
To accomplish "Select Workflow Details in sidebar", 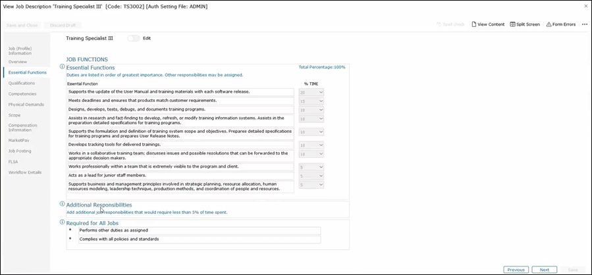I will coord(24,172).
